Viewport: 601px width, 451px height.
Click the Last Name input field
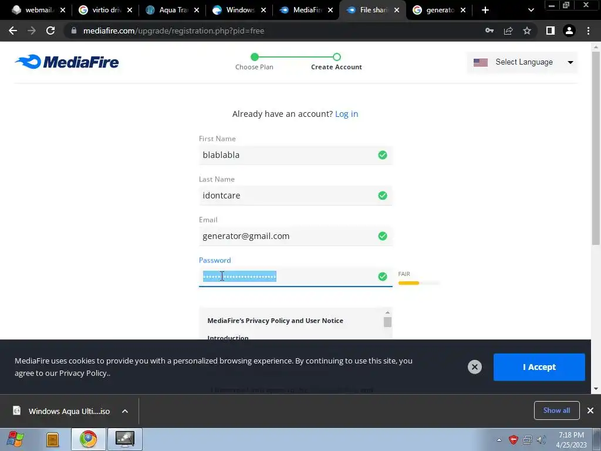(x=296, y=196)
